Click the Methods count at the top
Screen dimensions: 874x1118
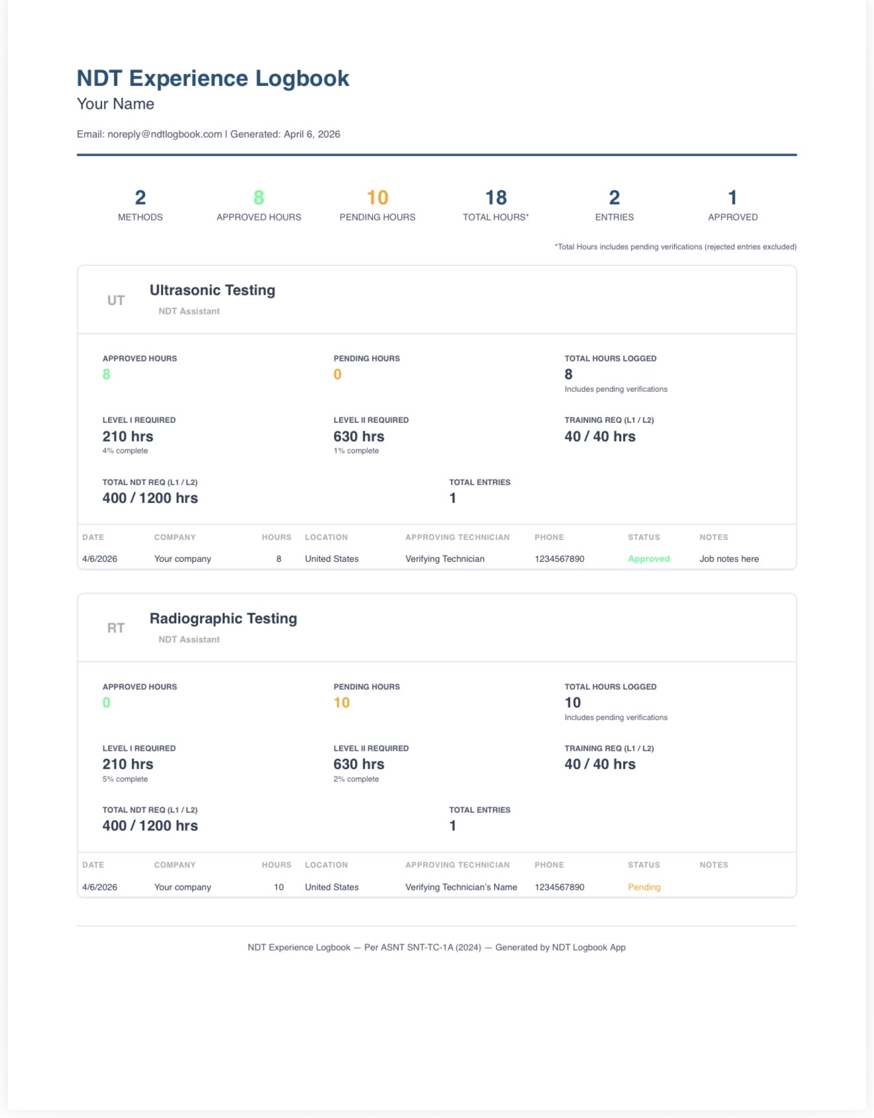coord(140,197)
